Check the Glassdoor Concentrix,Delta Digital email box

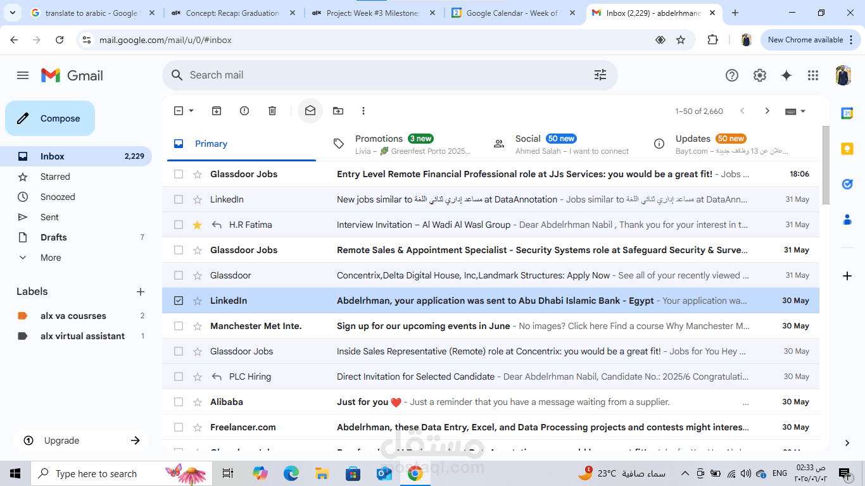coord(179,275)
